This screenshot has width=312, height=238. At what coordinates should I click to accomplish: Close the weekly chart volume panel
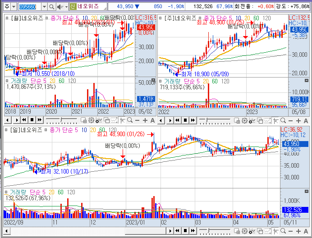[307, 80]
